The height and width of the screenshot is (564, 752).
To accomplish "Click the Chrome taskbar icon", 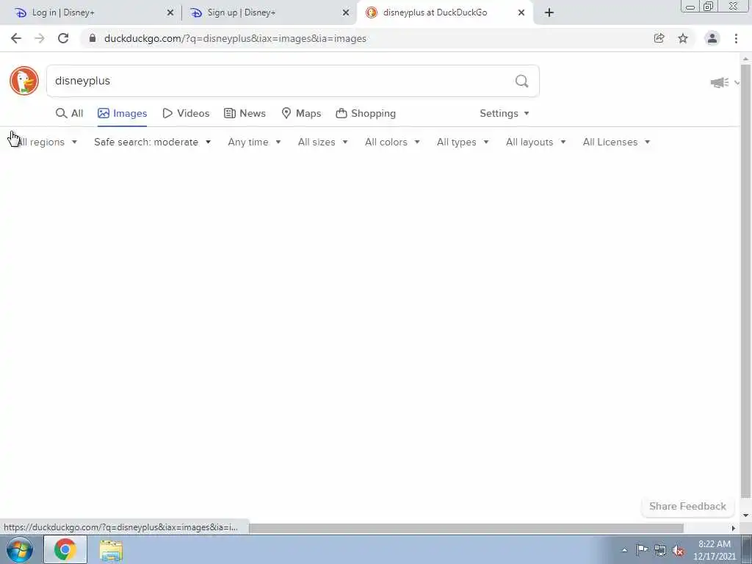I will pos(65,549).
